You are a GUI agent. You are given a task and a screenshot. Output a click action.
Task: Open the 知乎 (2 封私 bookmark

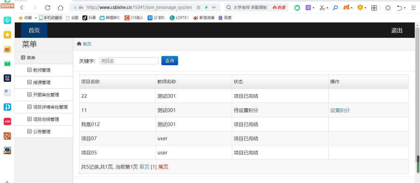click(x=157, y=18)
